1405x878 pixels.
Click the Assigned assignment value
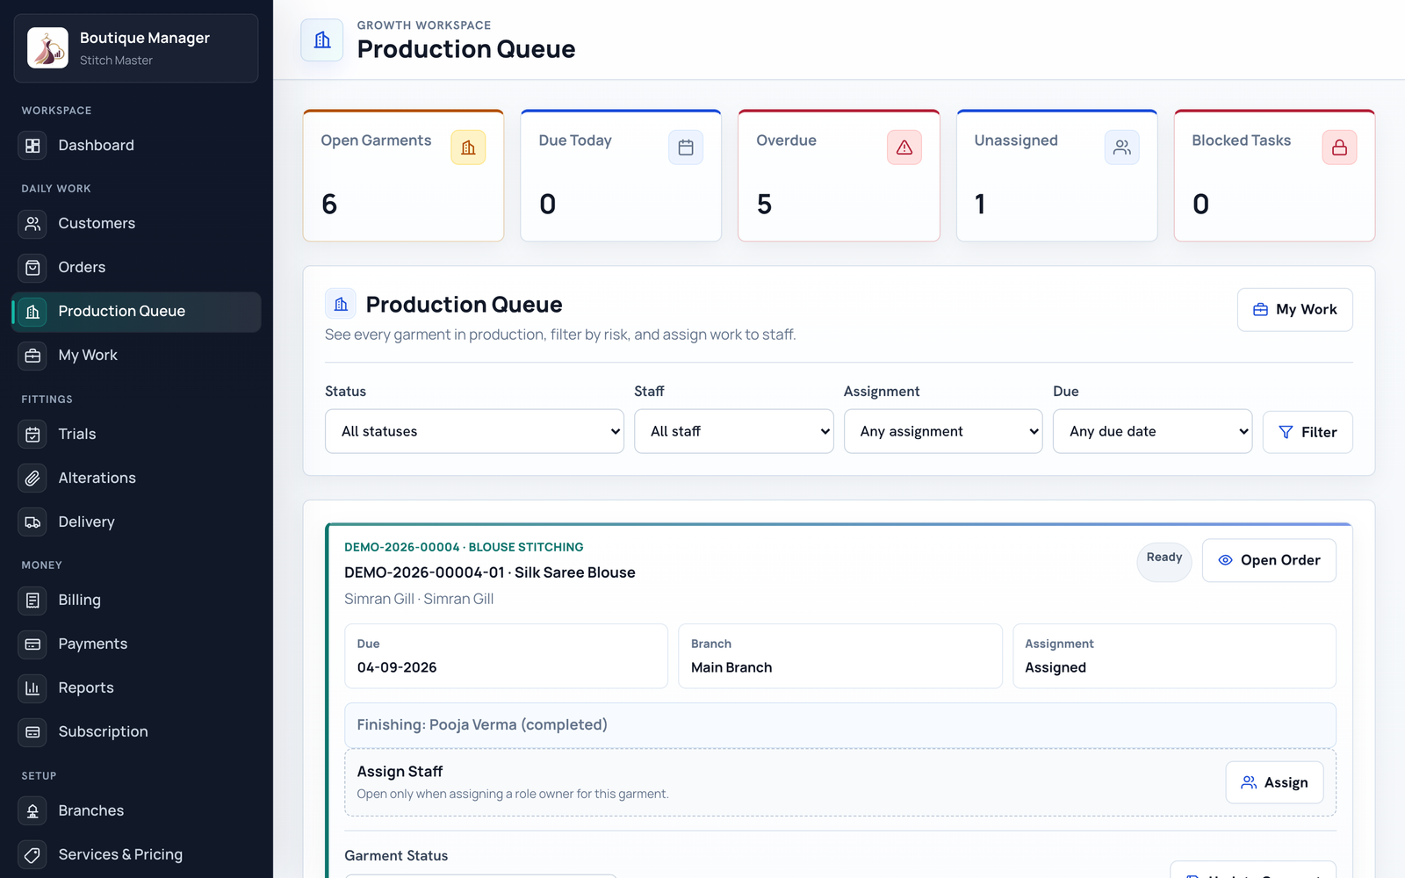(x=1056, y=667)
